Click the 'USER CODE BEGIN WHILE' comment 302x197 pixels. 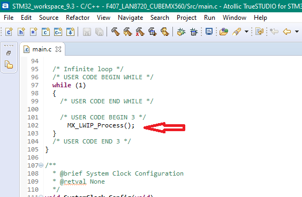tap(103, 77)
